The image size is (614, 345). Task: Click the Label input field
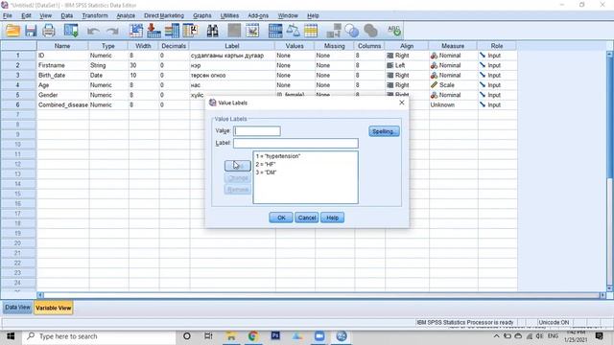pos(295,143)
